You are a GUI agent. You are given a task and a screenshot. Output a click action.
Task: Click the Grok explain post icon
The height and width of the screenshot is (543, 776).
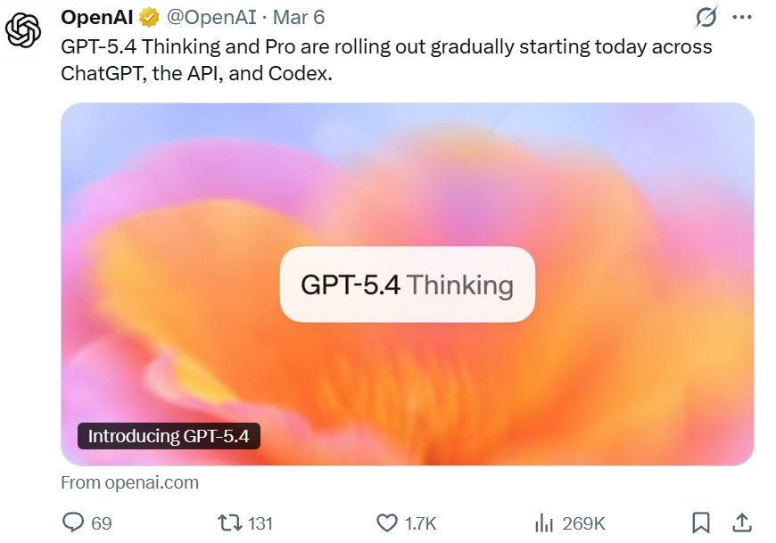coord(706,17)
